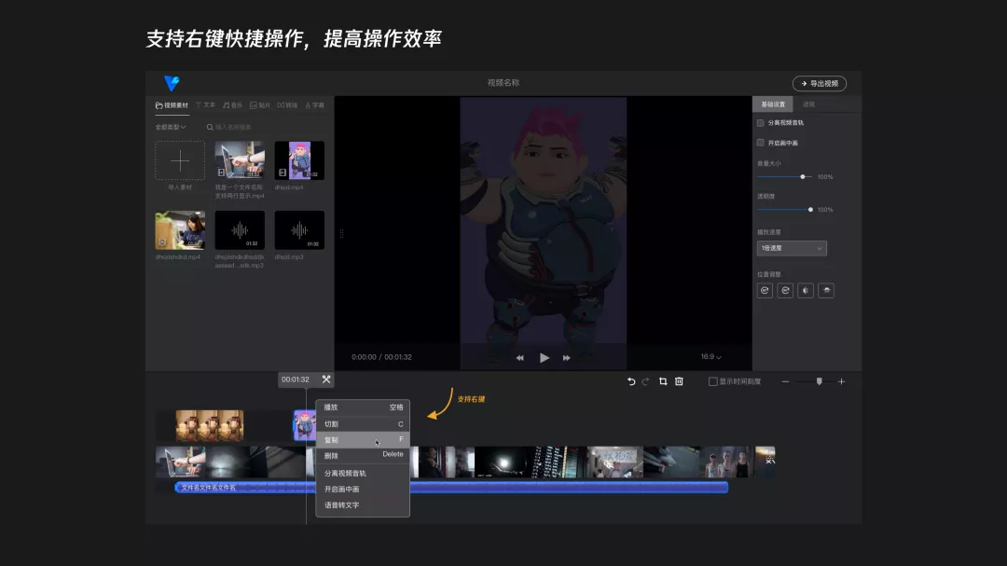Switch to the 转场 tab
The width and height of the screenshot is (1007, 566).
click(x=287, y=105)
